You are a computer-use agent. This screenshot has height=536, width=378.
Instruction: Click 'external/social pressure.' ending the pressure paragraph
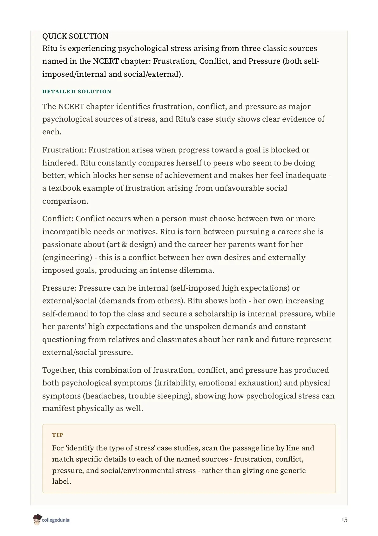[x=88, y=352]
